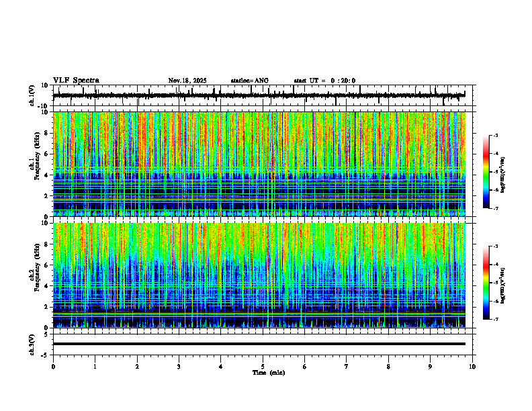Click inside the ch.2 frequency spectrogram
Viewport: 532px width, 411px height.
[259, 275]
